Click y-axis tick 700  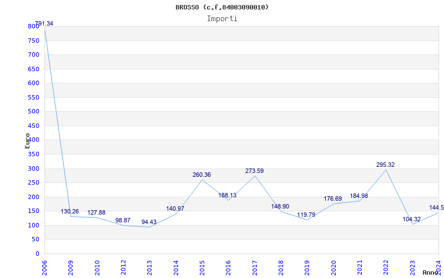coord(33,54)
